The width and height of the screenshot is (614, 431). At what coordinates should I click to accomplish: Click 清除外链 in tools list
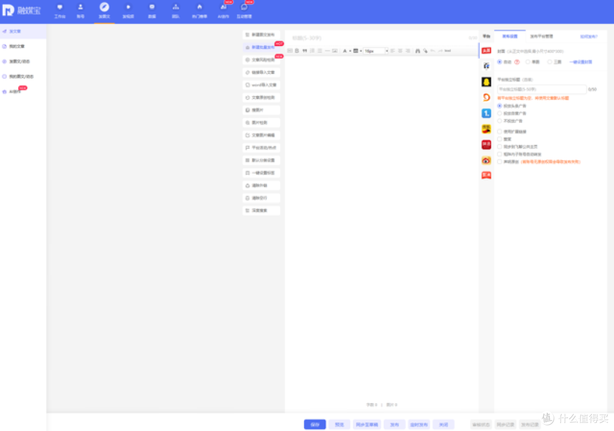click(x=261, y=185)
